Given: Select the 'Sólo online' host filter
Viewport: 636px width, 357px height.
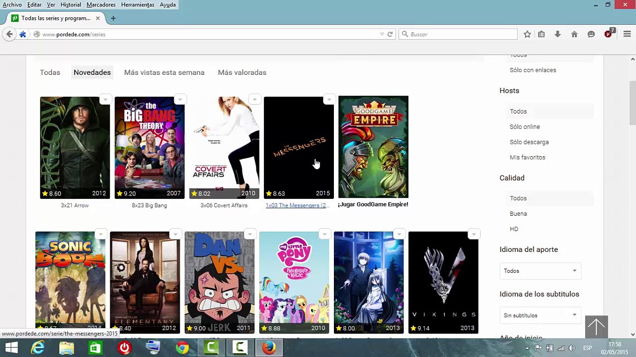Looking at the screenshot, I should click(x=525, y=127).
